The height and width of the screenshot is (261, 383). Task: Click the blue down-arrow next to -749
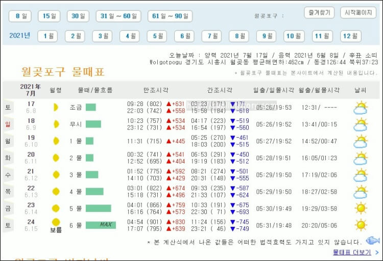[x=233, y=229]
